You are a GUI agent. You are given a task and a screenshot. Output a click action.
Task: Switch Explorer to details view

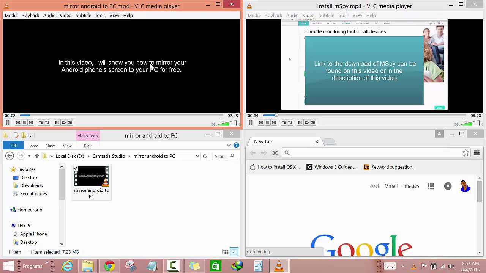tap(225, 252)
